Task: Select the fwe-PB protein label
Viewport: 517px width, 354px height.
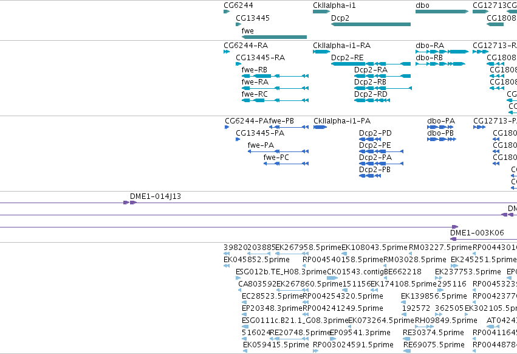Action: 281,121
